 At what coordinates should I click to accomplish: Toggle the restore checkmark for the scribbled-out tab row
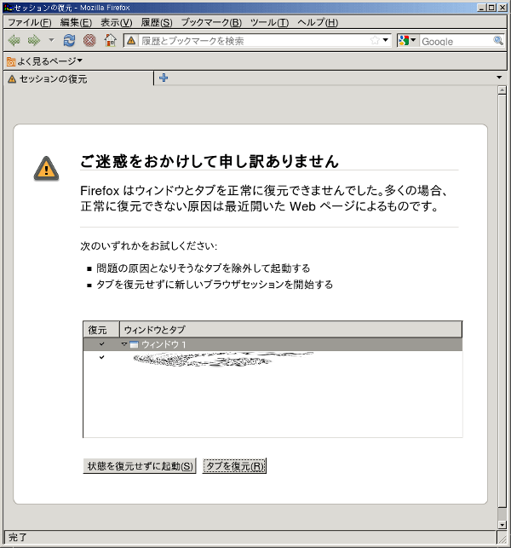pos(101,357)
